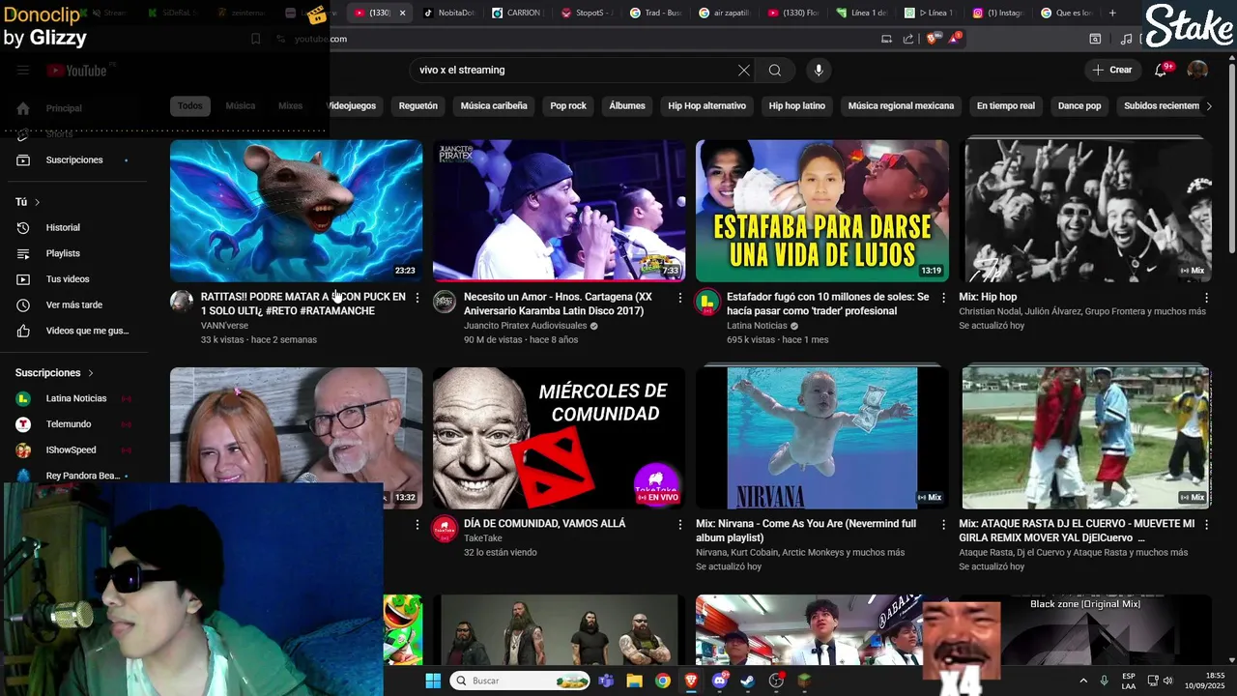The height and width of the screenshot is (696, 1237).
Task: Select the Música caribeña filter chip
Action: 494,105
